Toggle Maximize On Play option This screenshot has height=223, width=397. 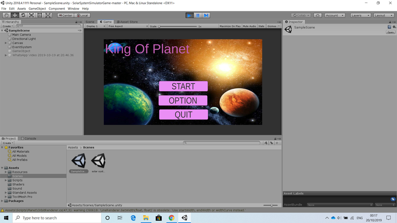pos(230,26)
